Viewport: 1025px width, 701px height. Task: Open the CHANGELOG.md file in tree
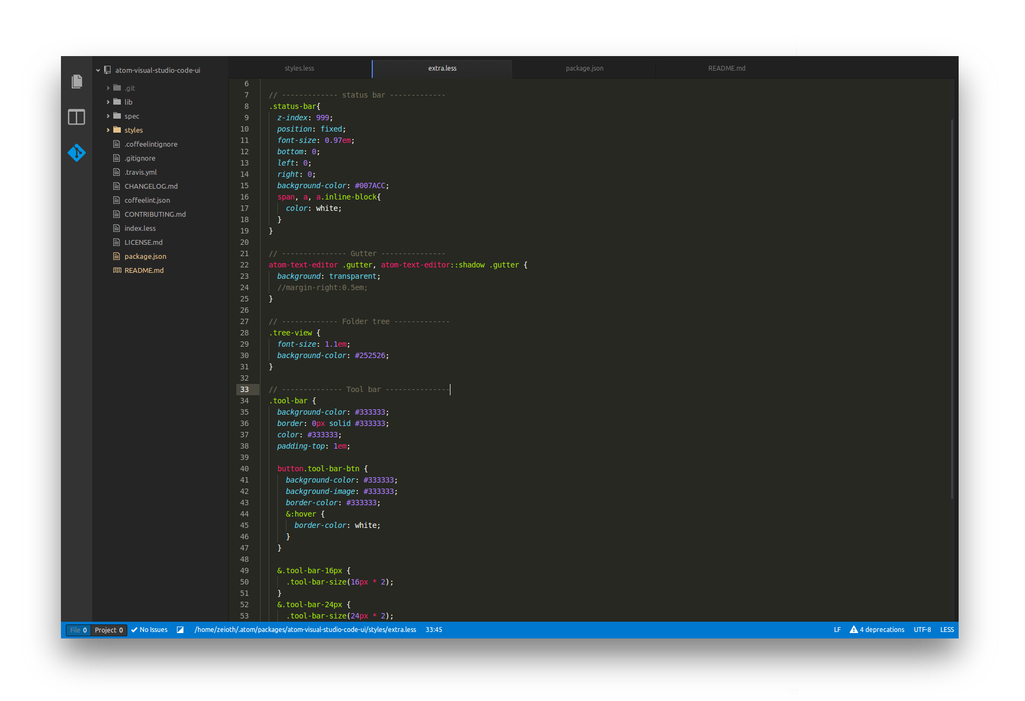(151, 186)
